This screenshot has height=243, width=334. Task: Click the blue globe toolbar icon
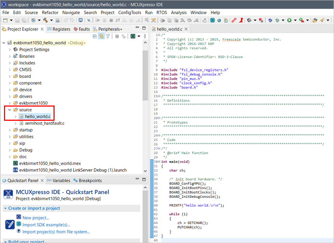click(219, 20)
